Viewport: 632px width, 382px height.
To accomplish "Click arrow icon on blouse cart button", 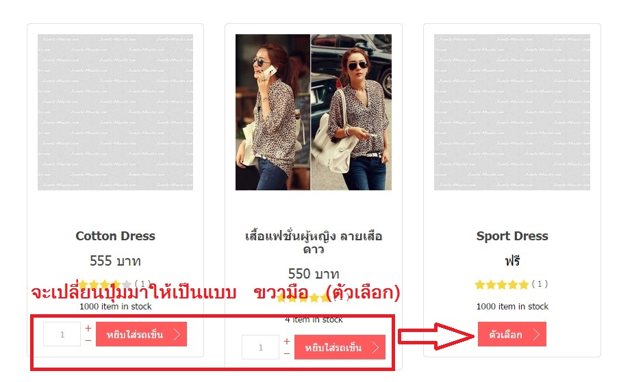I will [x=375, y=347].
